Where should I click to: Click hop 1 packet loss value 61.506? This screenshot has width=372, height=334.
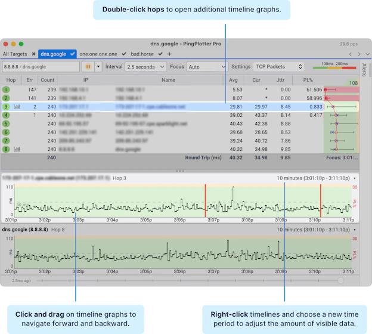[x=314, y=89]
